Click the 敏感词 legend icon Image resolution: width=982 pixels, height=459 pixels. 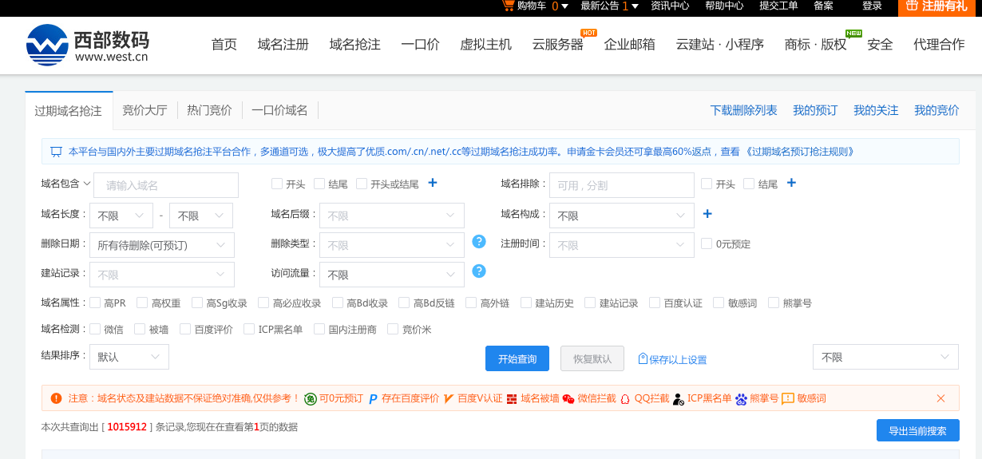click(x=788, y=398)
